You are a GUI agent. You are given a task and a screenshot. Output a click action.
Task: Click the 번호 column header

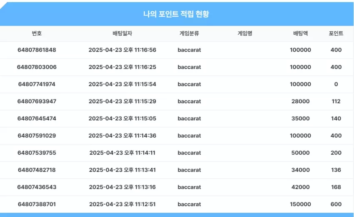(x=37, y=33)
